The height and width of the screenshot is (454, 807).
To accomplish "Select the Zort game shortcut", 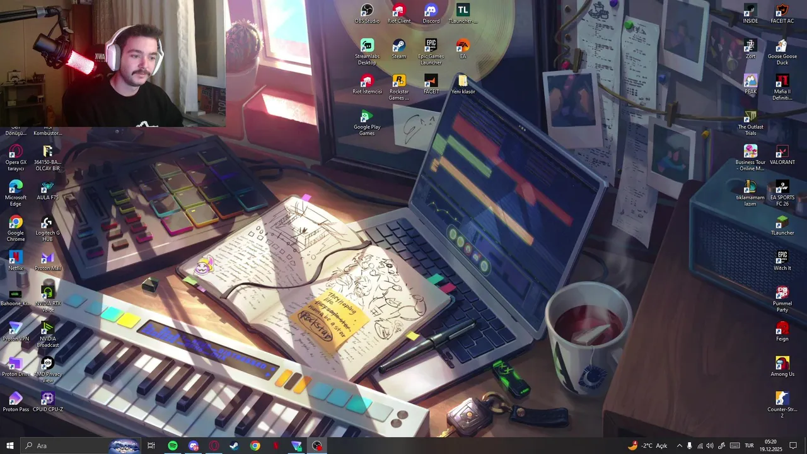I will [750, 49].
